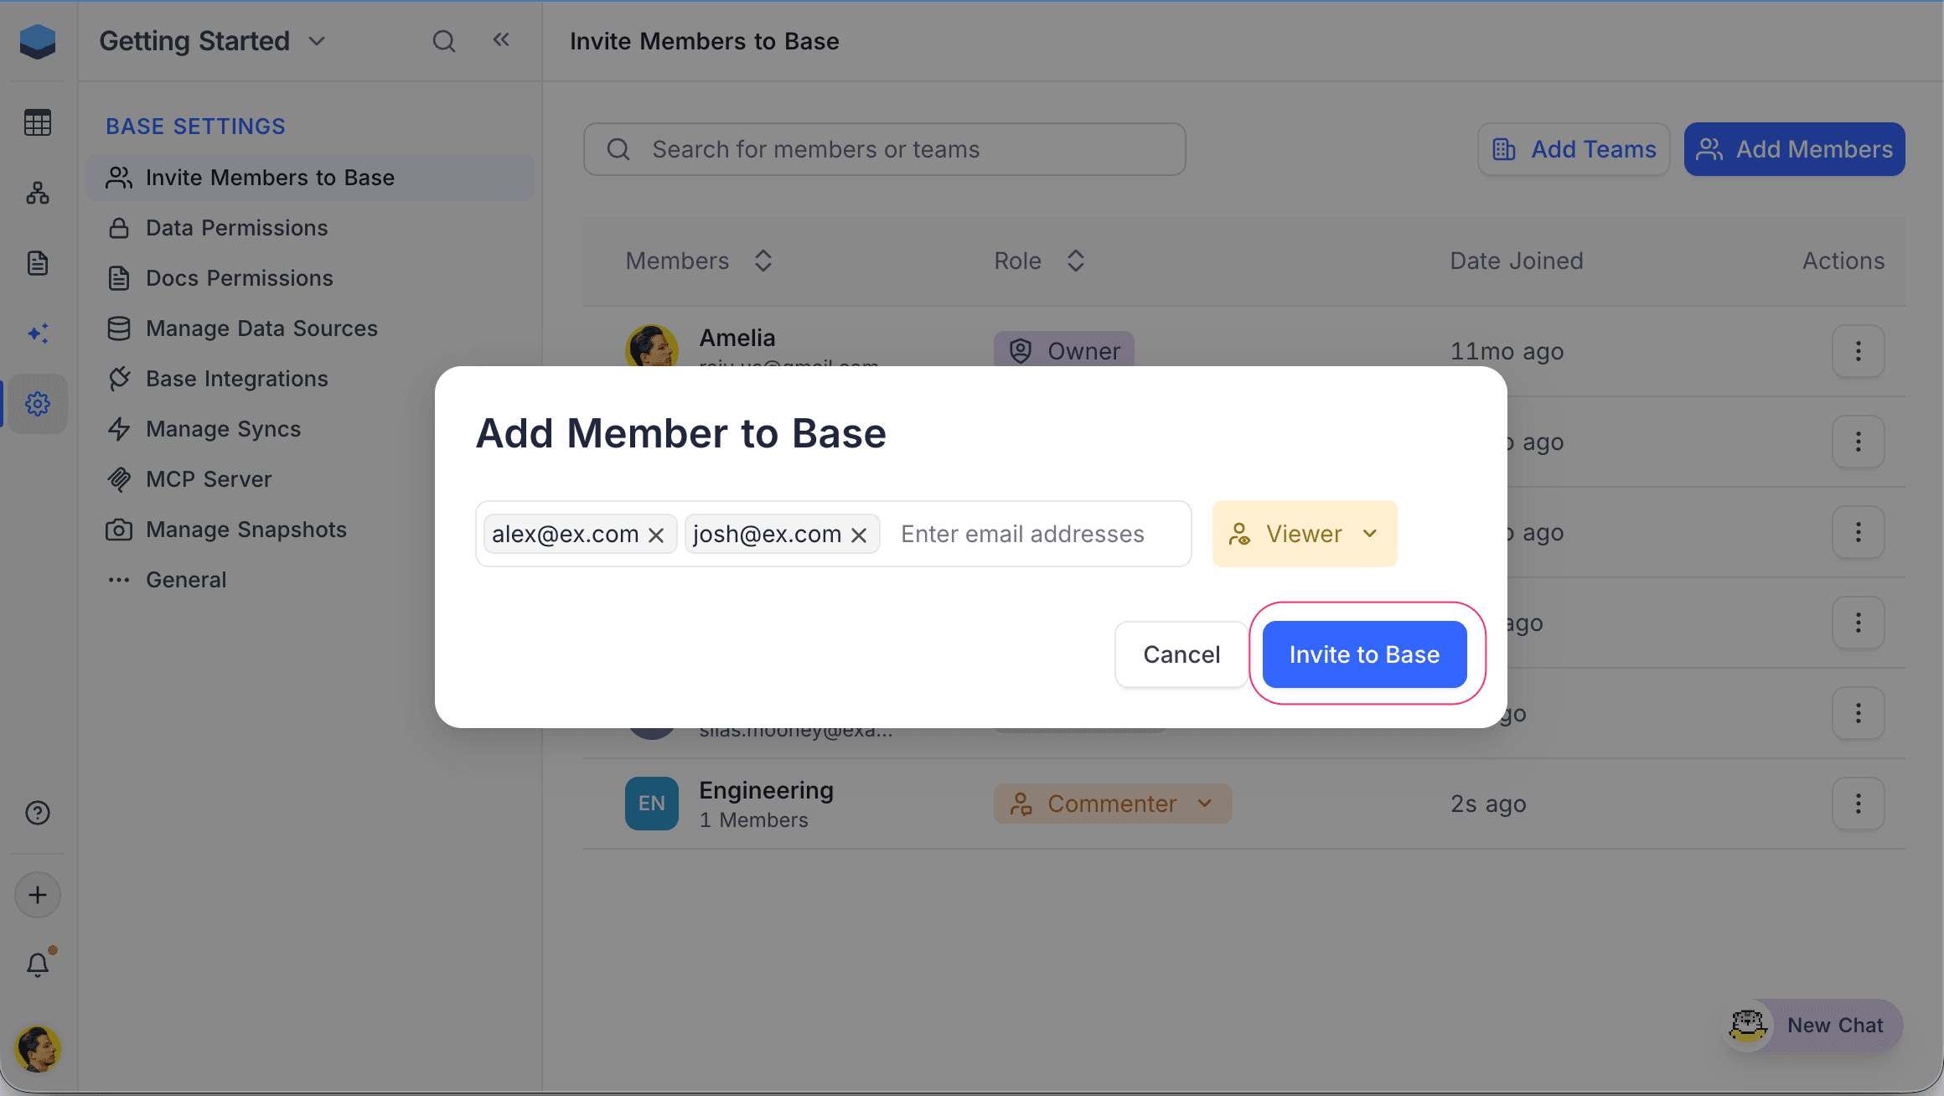This screenshot has height=1096, width=1944.
Task: Open Data Permissions settings
Action: [236, 228]
